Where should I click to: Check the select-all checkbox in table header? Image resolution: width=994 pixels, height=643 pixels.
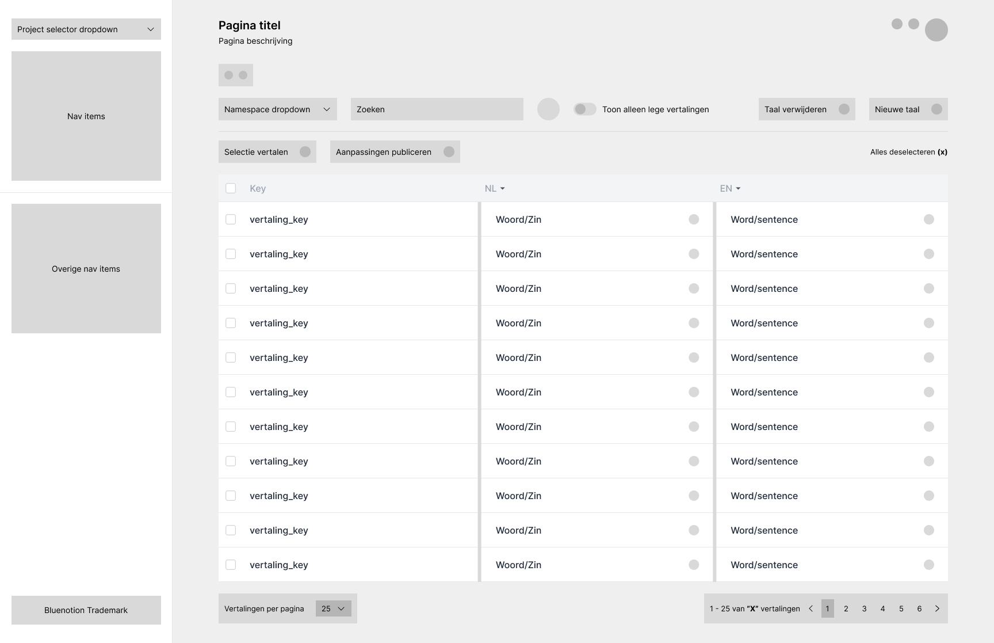tap(231, 188)
